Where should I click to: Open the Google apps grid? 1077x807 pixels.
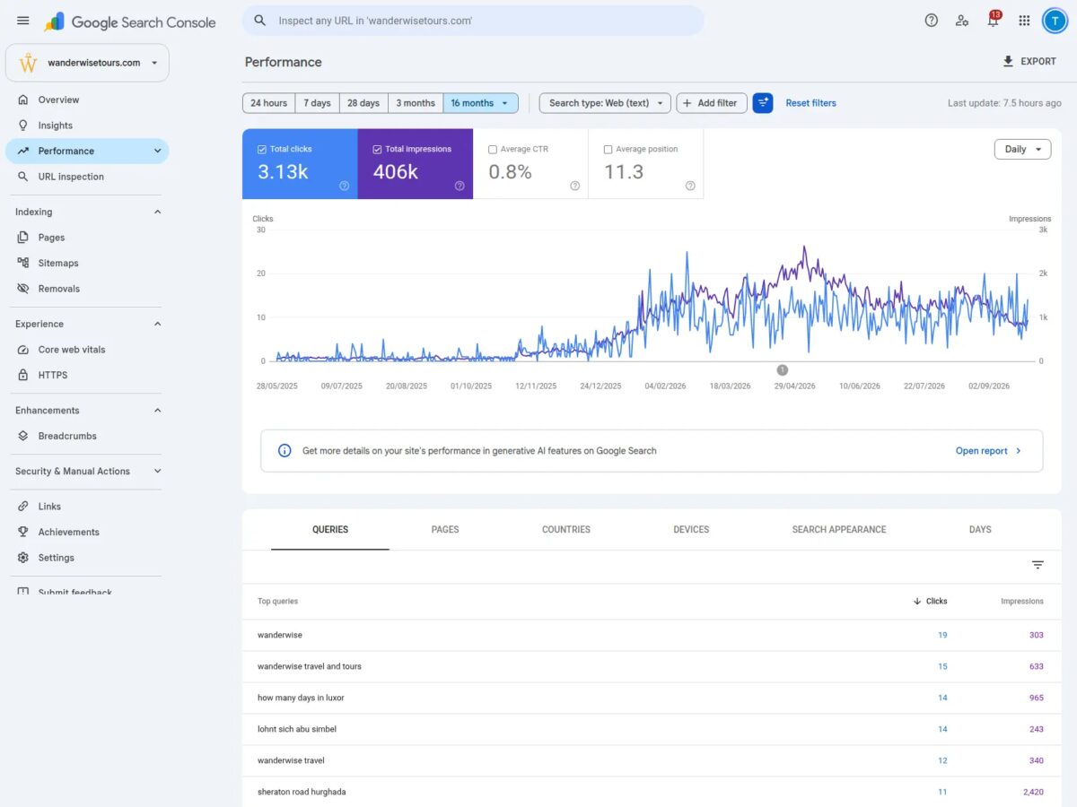(x=1024, y=21)
